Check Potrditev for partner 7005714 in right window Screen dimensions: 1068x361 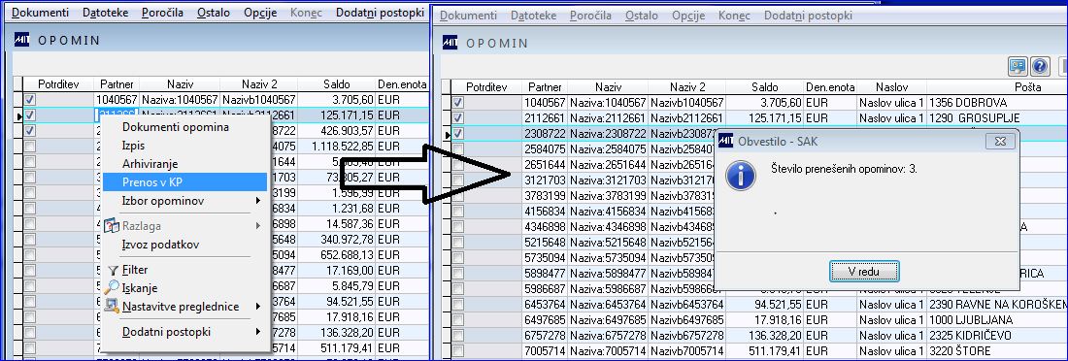458,350
